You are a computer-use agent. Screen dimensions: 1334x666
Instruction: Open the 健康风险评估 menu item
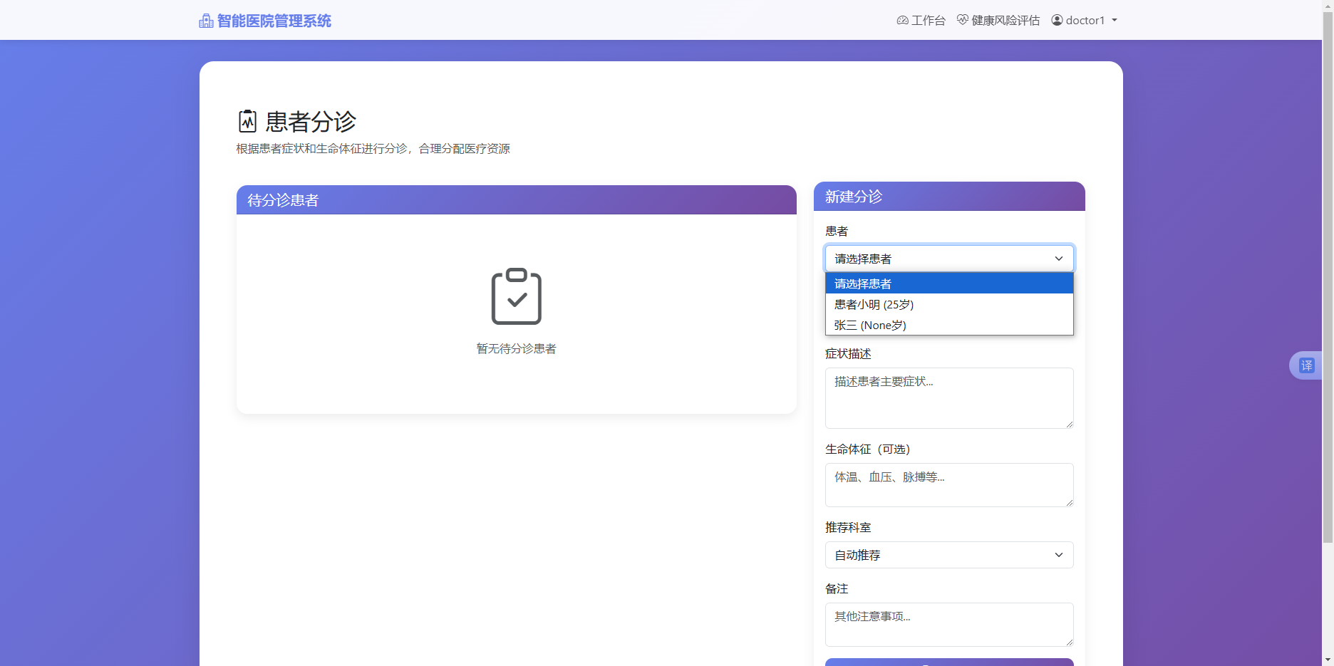point(1005,20)
